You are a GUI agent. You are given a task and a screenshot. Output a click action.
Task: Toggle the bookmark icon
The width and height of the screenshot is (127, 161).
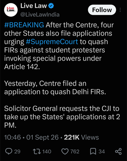tap(93, 151)
